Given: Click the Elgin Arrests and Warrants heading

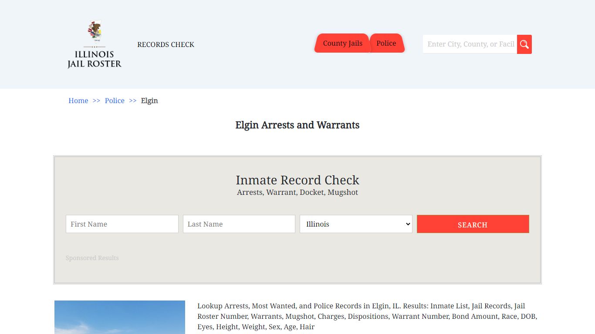Looking at the screenshot, I should click(x=297, y=125).
